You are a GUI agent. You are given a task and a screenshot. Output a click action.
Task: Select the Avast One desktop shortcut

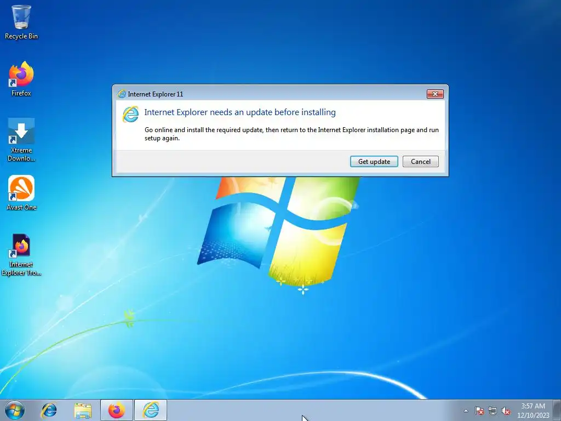click(x=21, y=192)
